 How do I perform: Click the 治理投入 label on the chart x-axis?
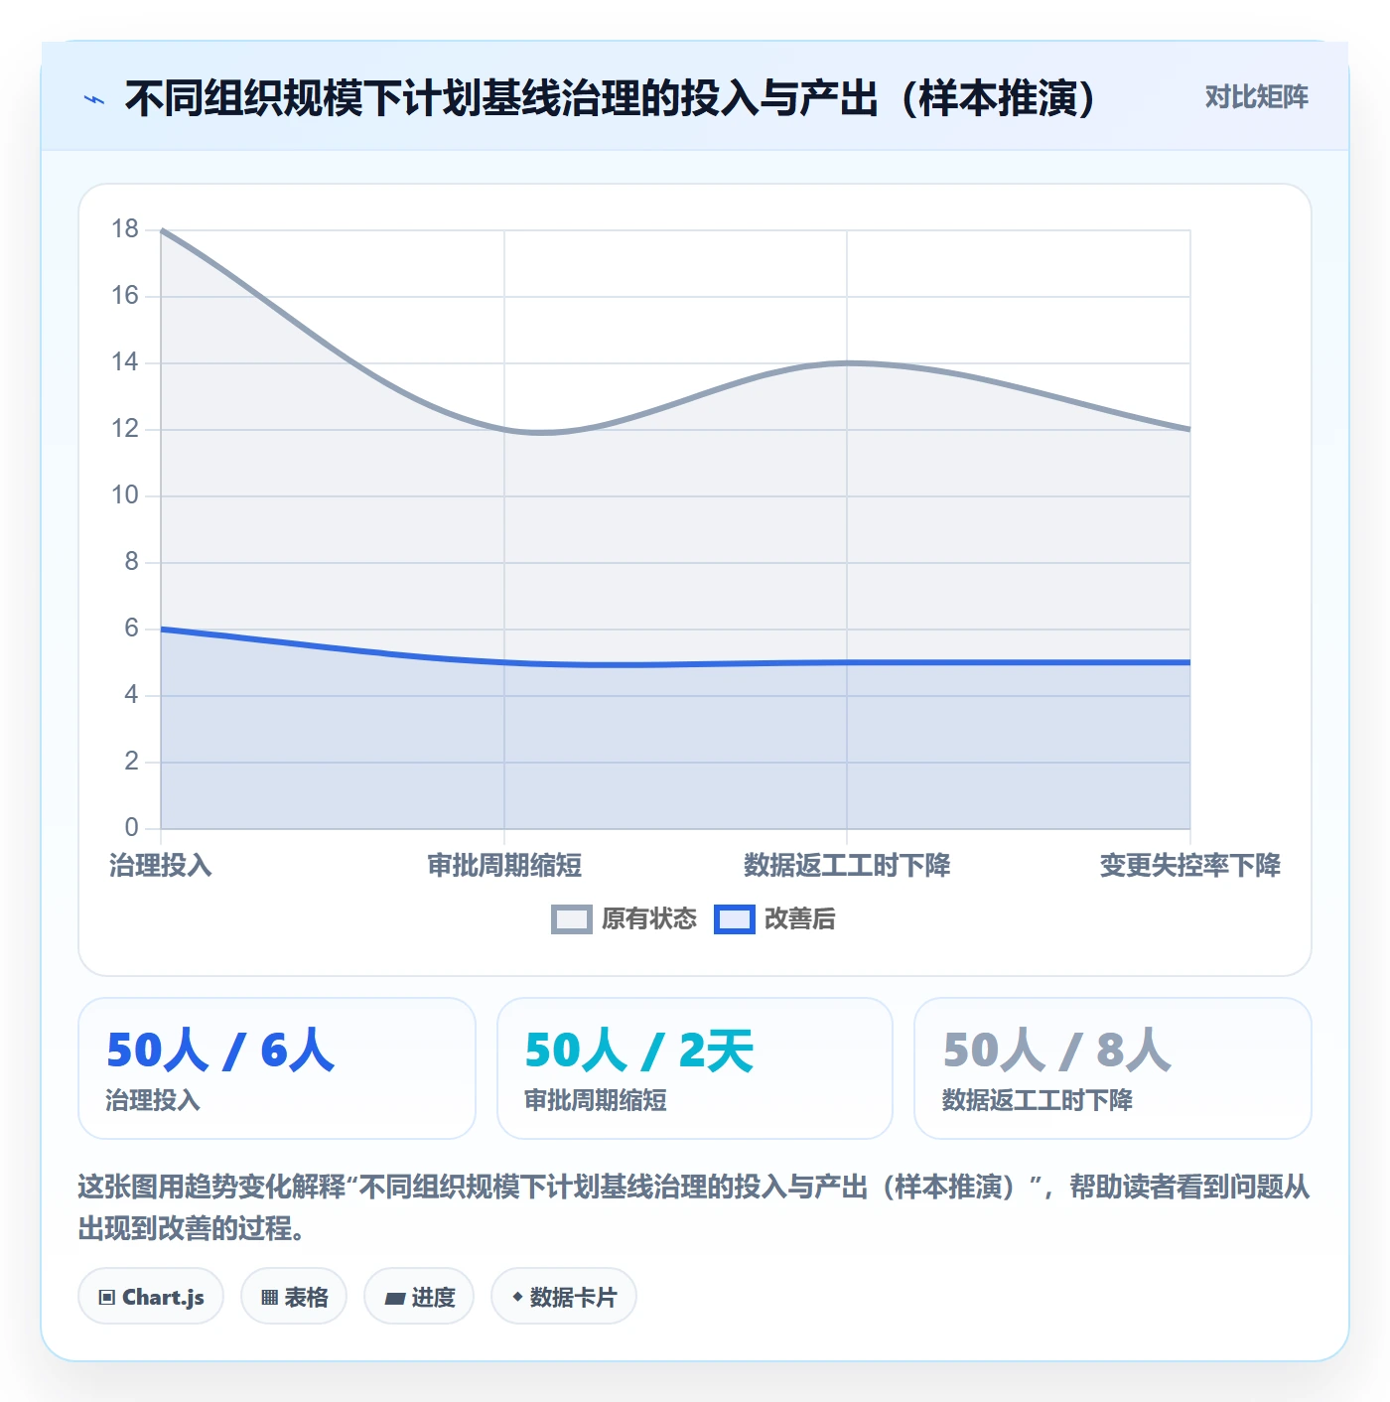[161, 865]
